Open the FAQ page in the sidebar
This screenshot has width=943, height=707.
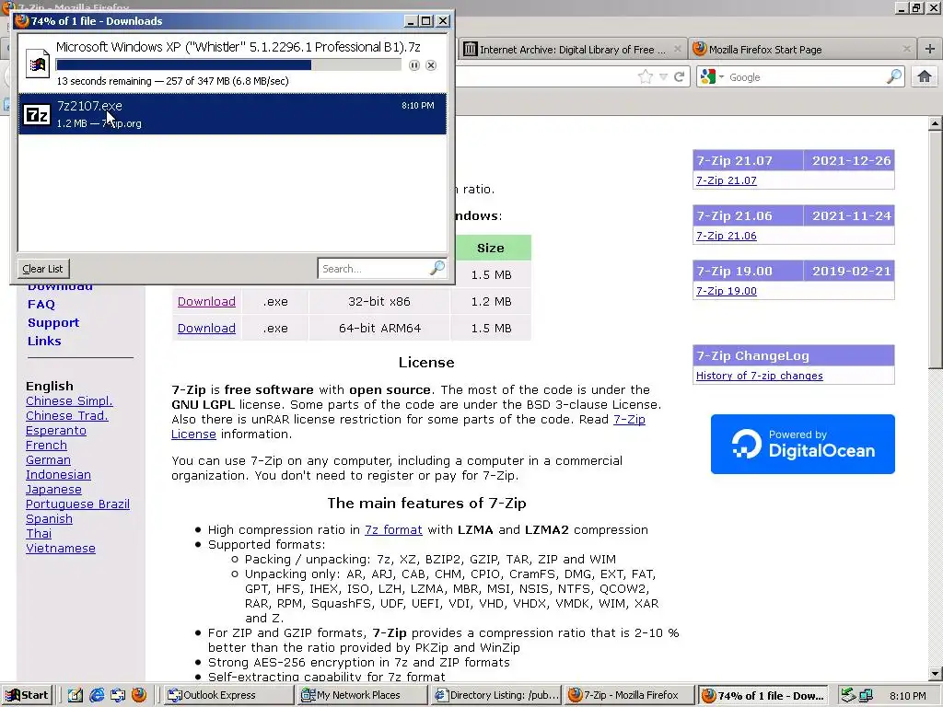(41, 304)
